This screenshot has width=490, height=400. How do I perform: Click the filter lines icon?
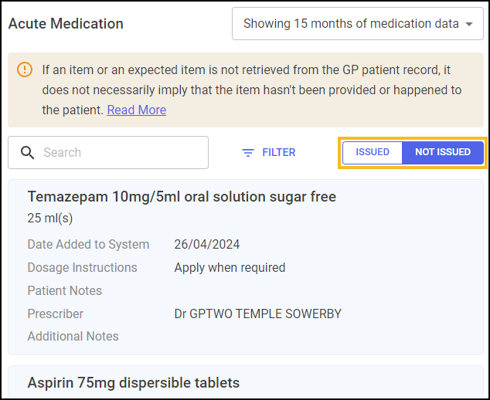pos(248,153)
